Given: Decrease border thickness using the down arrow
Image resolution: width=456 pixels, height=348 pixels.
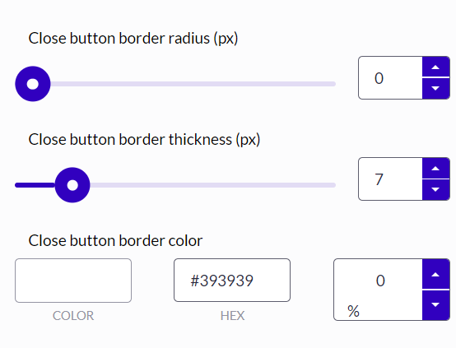Looking at the screenshot, I should pos(435,190).
